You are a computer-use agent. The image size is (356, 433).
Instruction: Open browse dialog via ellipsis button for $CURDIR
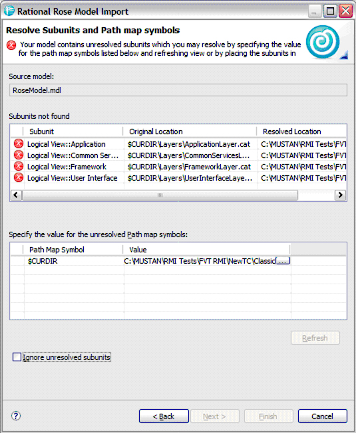(282, 261)
